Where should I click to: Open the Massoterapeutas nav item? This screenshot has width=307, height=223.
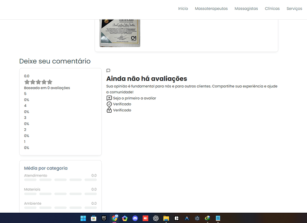(211, 8)
